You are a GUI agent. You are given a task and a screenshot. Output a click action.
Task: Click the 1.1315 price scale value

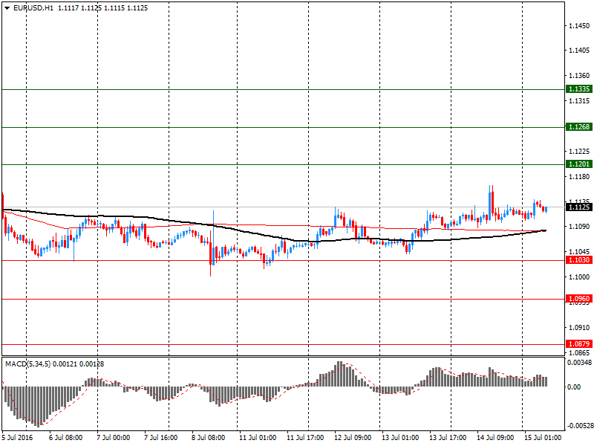(579, 101)
